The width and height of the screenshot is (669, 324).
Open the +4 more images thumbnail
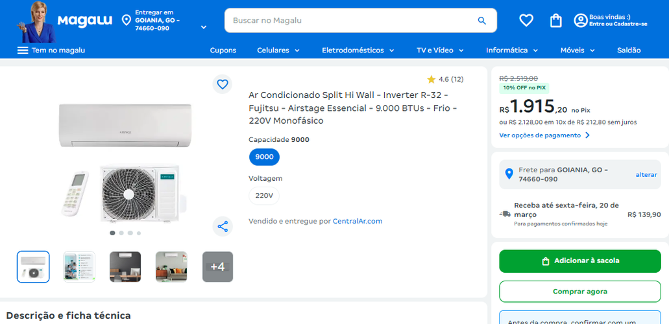click(217, 267)
